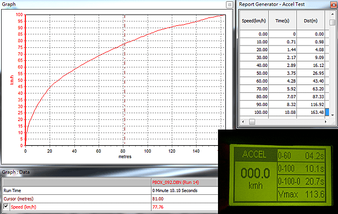Image resolution: width=338 pixels, height=214 pixels.
Task: Click the 50.00 km/h report row
Action: click(x=282, y=73)
